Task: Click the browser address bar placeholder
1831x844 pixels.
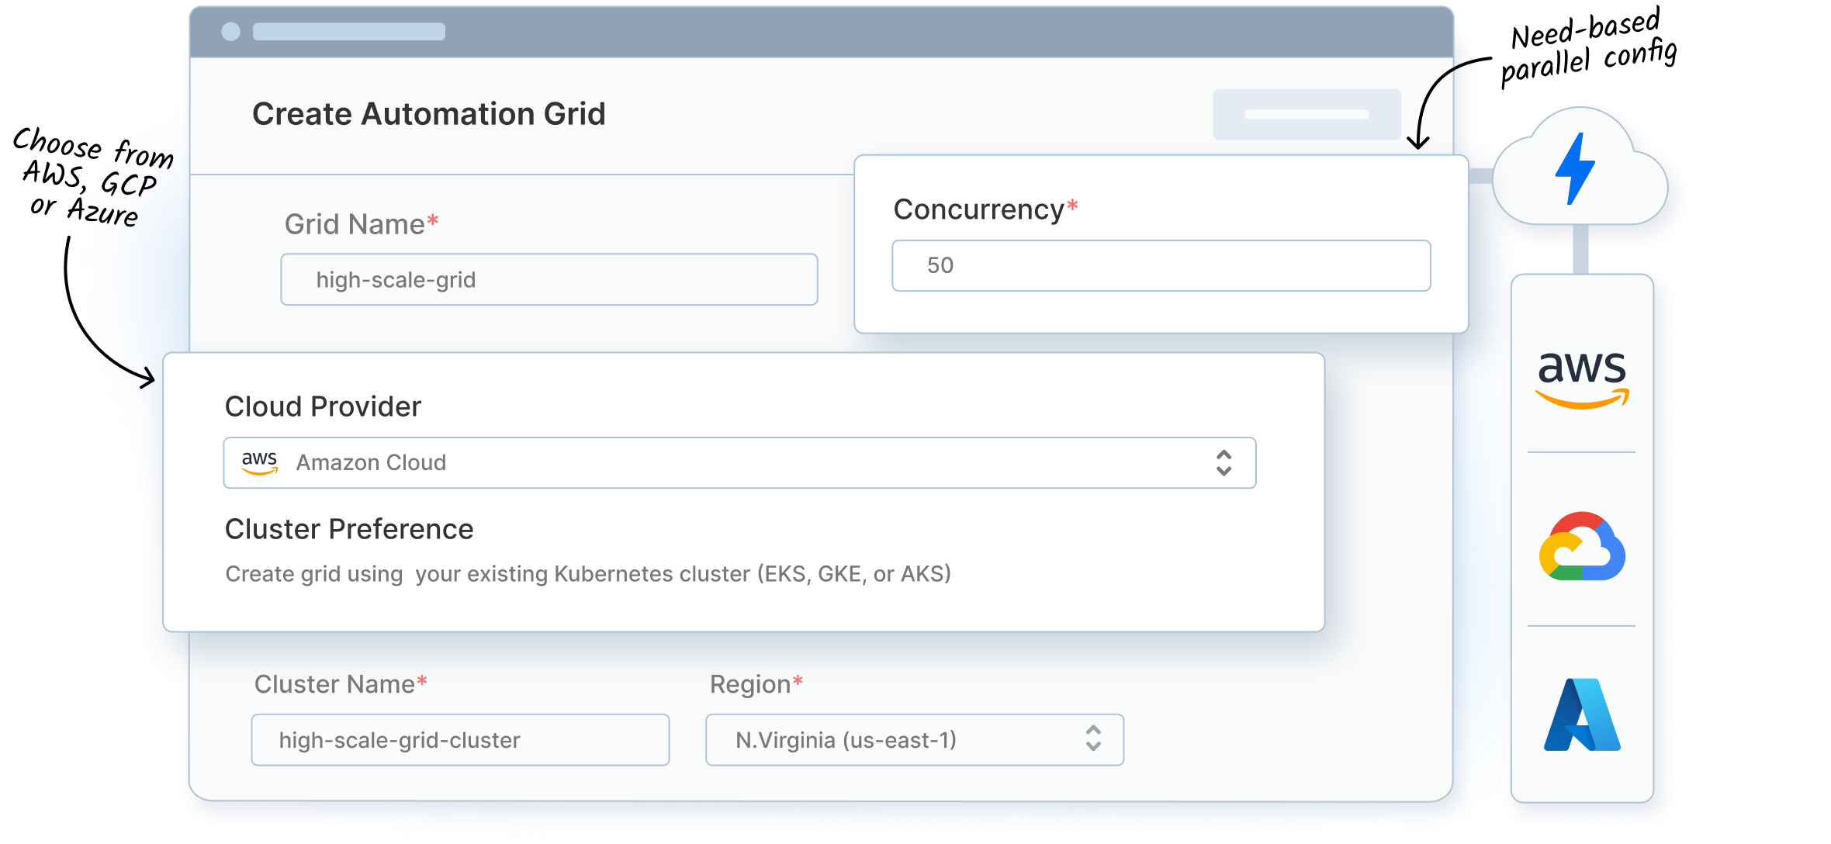Action: pyautogui.click(x=349, y=33)
